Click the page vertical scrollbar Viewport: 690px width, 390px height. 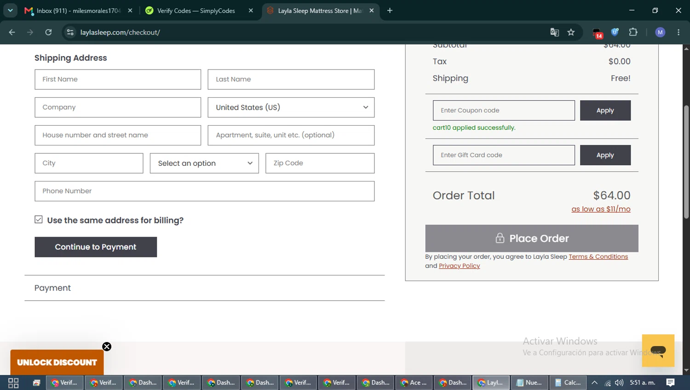click(x=686, y=162)
